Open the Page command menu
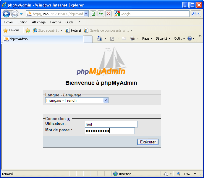 tap(147, 38)
